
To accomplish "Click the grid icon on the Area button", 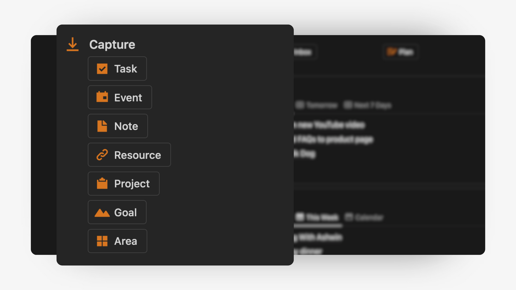I will coord(102,241).
